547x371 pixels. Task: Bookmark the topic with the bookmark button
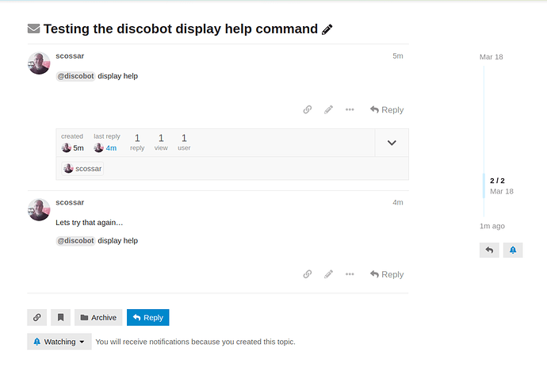click(60, 317)
